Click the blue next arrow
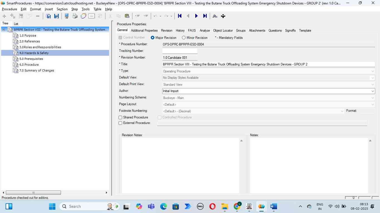Screen dimensions: 380x213 (196, 16)
